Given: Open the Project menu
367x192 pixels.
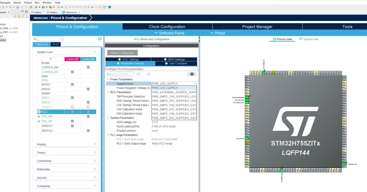Looking at the screenshot, I should pyautogui.click(x=28, y=3).
